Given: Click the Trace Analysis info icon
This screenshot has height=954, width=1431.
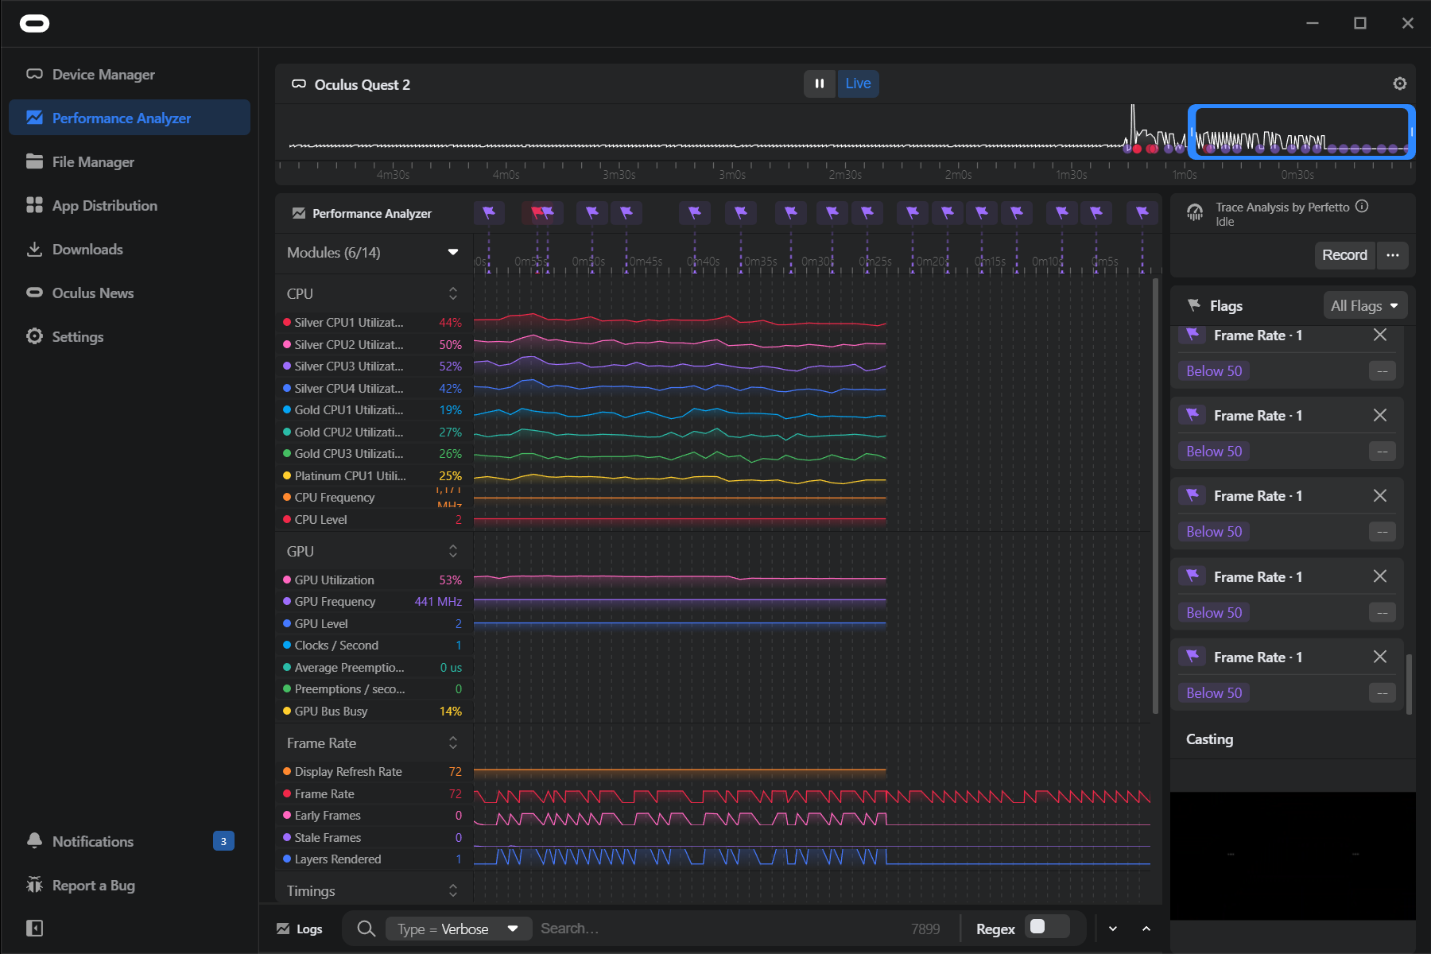Looking at the screenshot, I should click(1362, 207).
